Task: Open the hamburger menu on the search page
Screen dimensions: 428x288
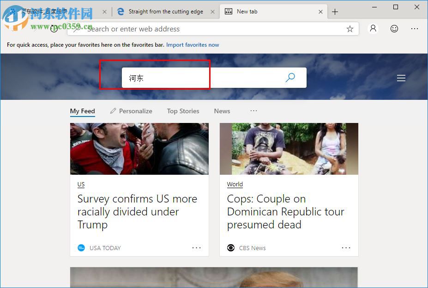Action: click(401, 78)
